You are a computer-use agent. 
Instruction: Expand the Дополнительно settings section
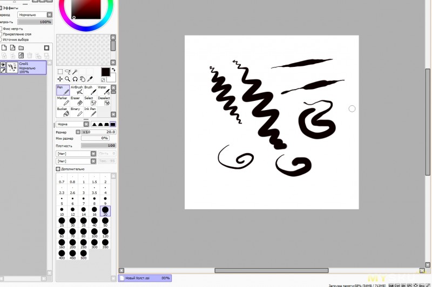click(58, 169)
